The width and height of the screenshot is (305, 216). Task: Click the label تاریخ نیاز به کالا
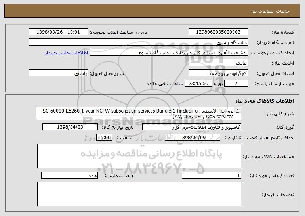coord(118,127)
